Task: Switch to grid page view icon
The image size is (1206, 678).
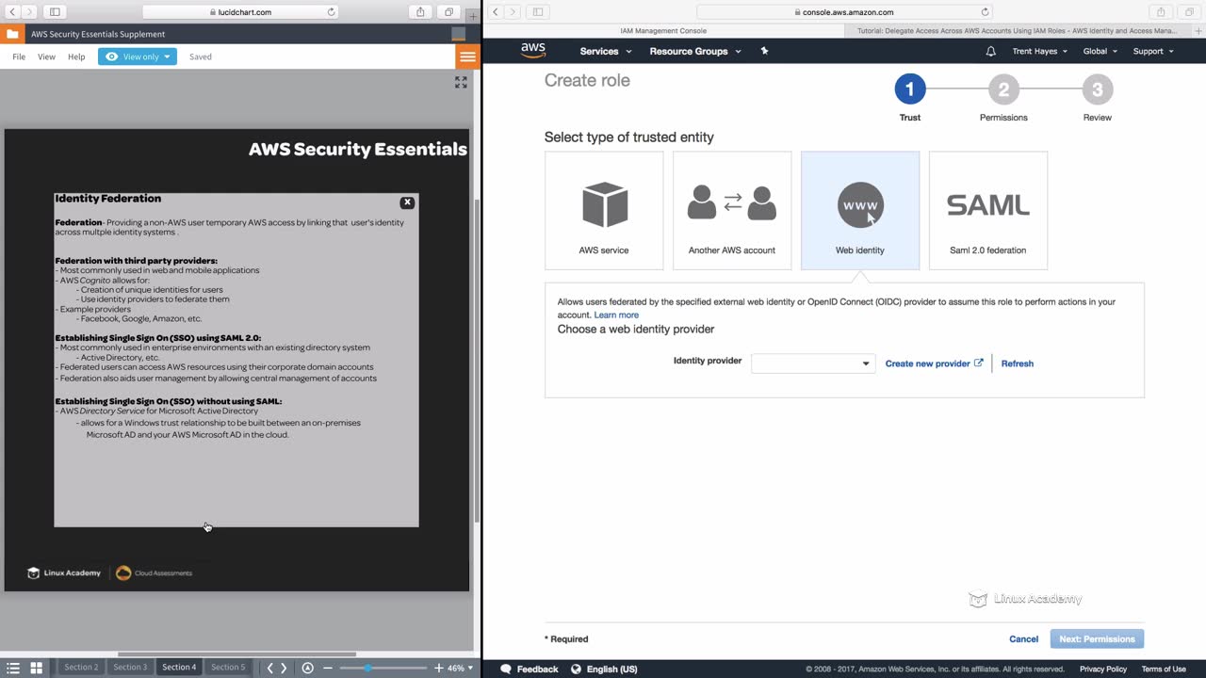Action: coord(37,668)
